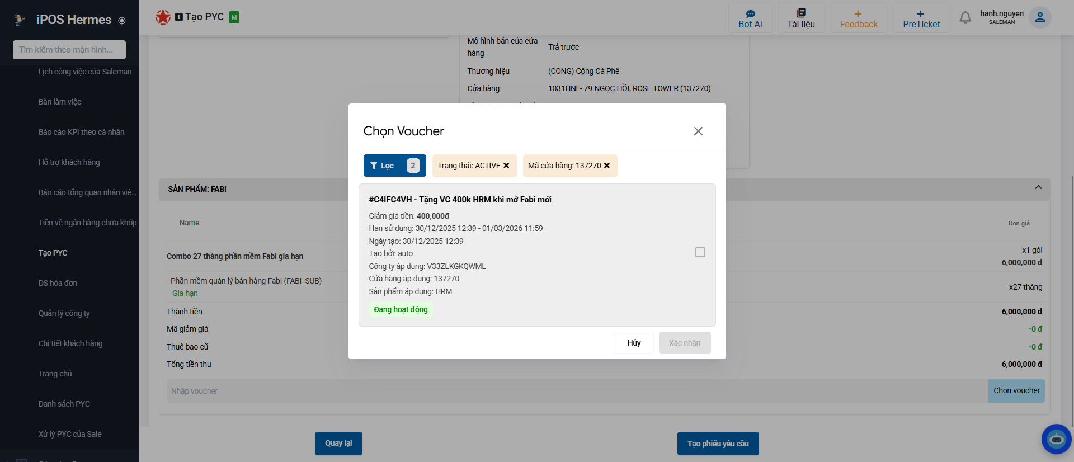Screen dimensions: 1074x462
Task: Remove the Trạng thái: ACTIVE filter
Action: [506, 166]
